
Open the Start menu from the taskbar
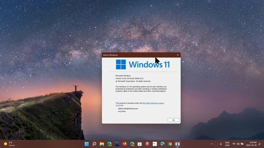click(x=87, y=144)
